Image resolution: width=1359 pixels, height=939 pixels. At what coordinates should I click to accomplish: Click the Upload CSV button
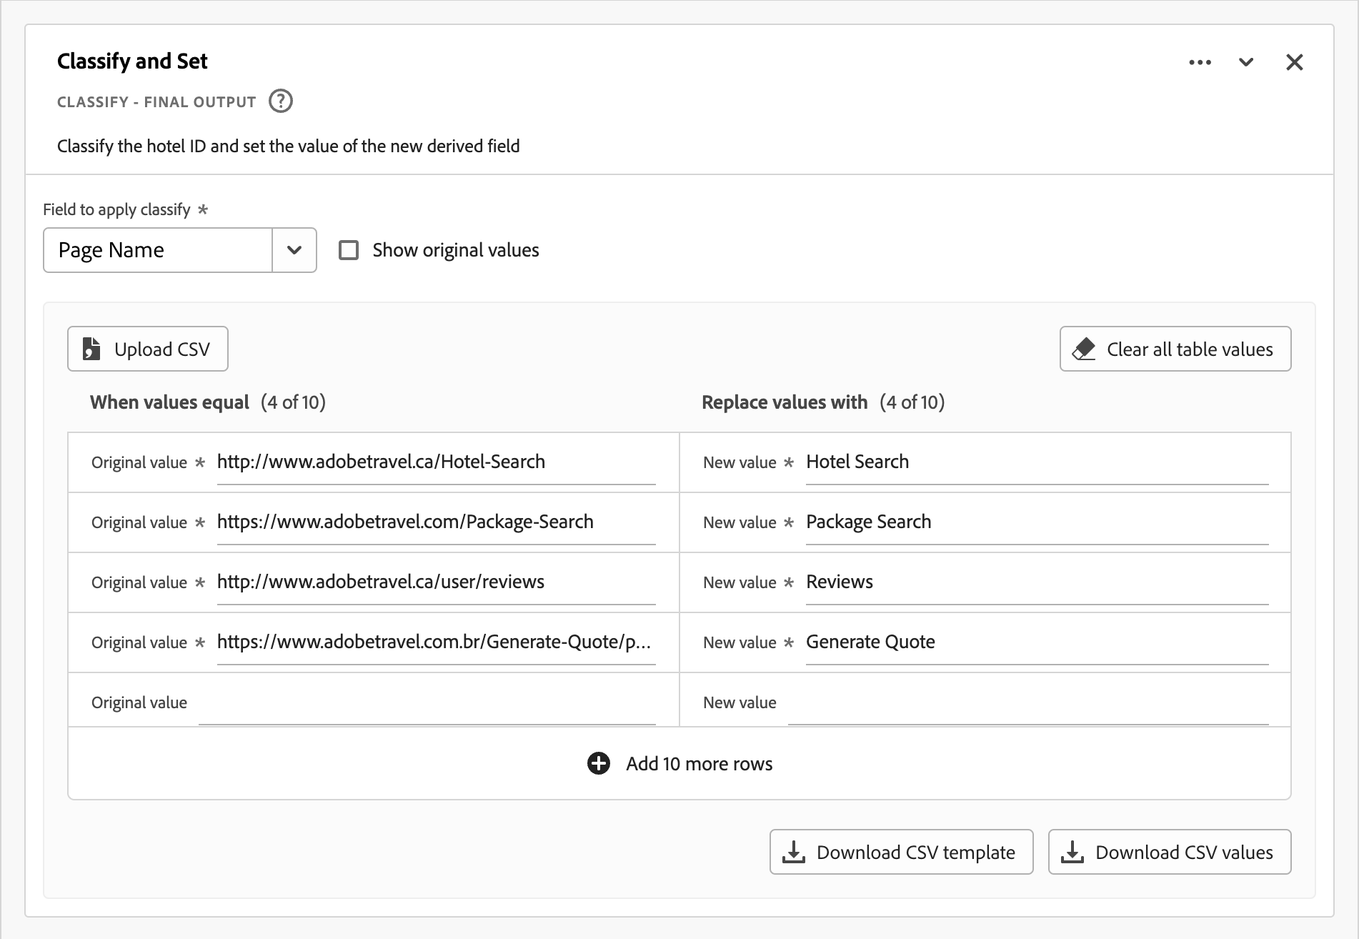pyautogui.click(x=148, y=349)
